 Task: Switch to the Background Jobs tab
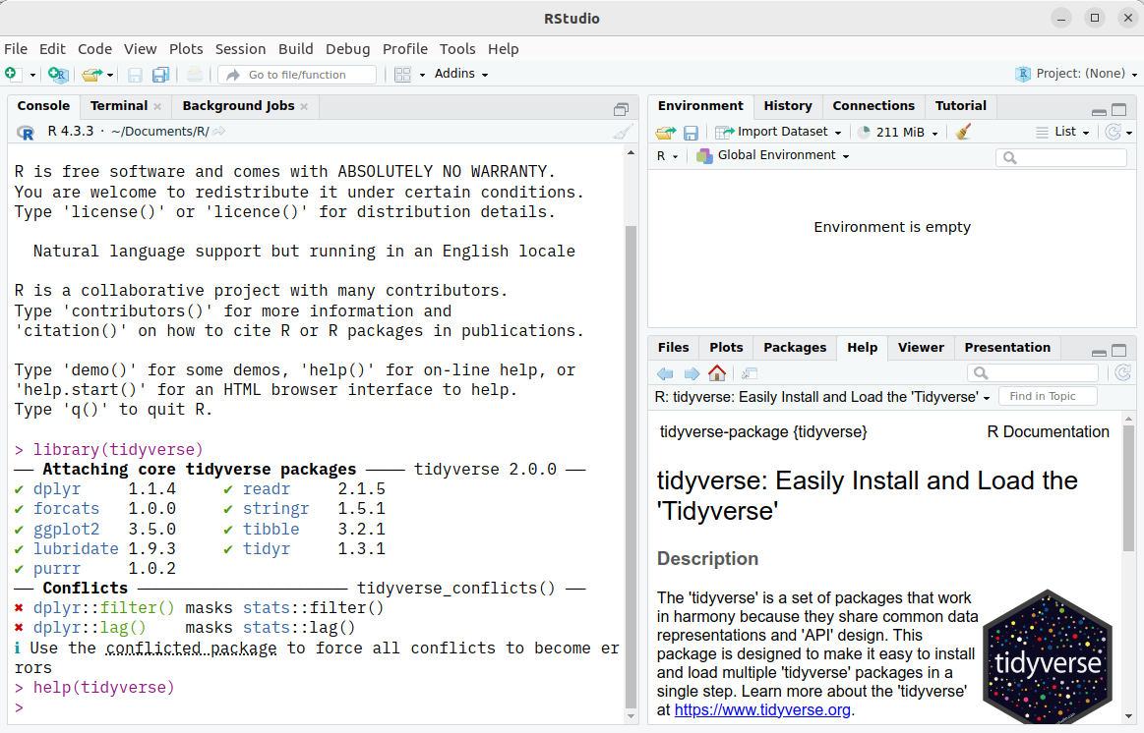point(239,106)
